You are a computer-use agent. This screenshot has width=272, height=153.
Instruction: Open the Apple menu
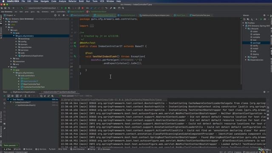pyautogui.click(x=3, y=1)
